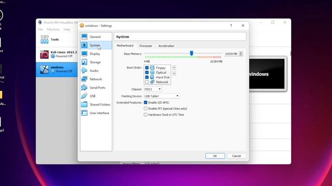
Task: Switch to the Processor tab
Action: [146, 46]
